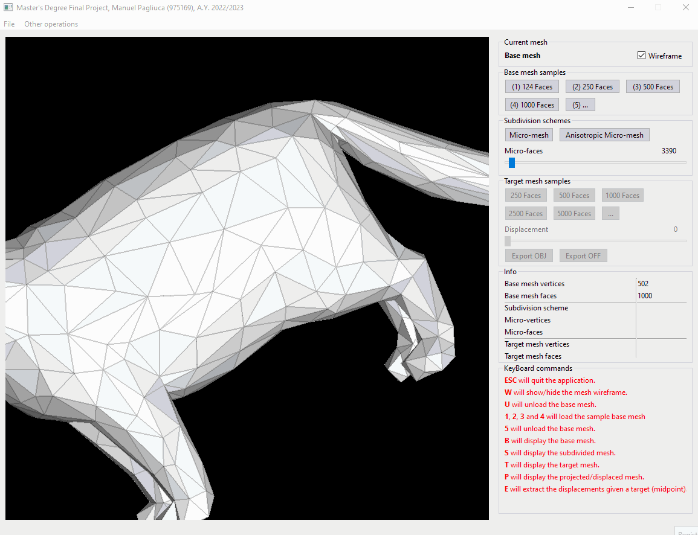The height and width of the screenshot is (535, 698).
Task: Load the (3) 500 Faces base mesh
Action: point(653,86)
